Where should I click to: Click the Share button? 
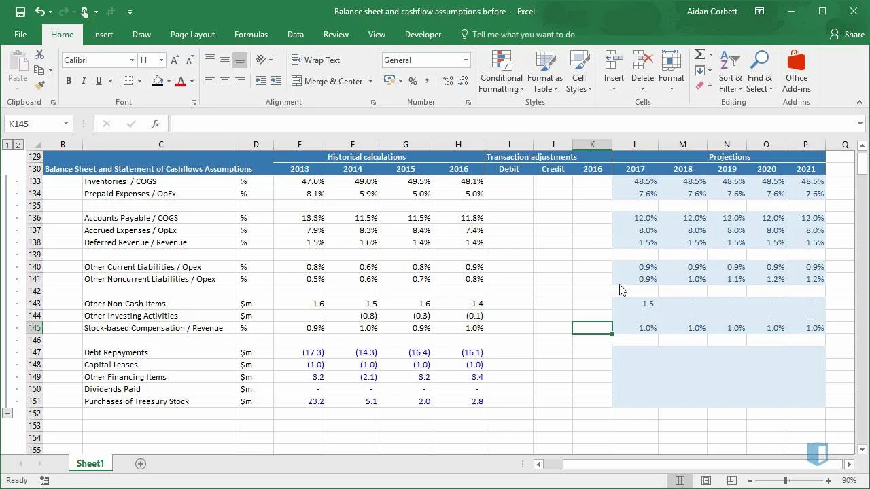pyautogui.click(x=847, y=35)
